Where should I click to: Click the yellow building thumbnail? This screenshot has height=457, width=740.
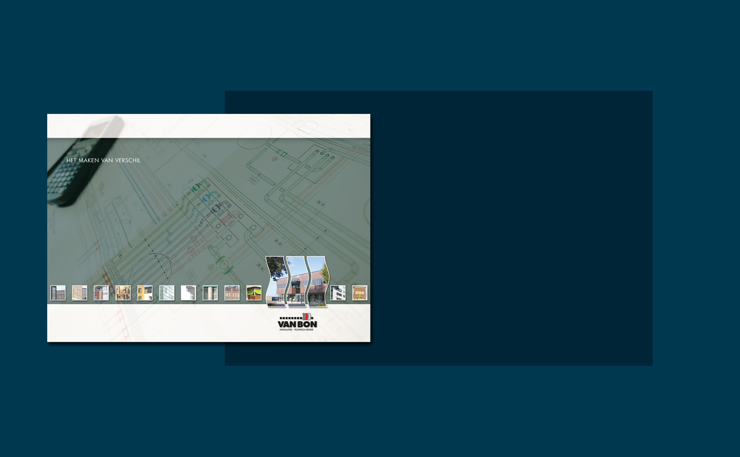[x=145, y=293]
